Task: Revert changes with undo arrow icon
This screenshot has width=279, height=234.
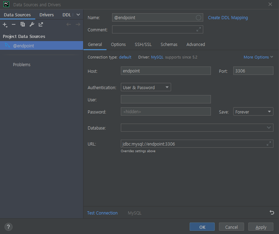Action: [272, 212]
